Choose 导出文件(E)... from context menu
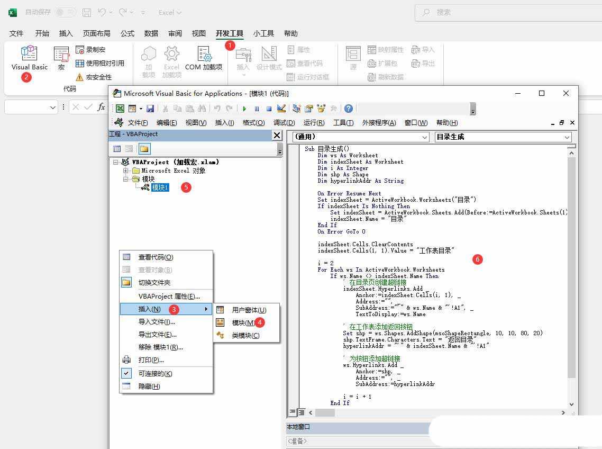The image size is (602, 449). point(157,335)
